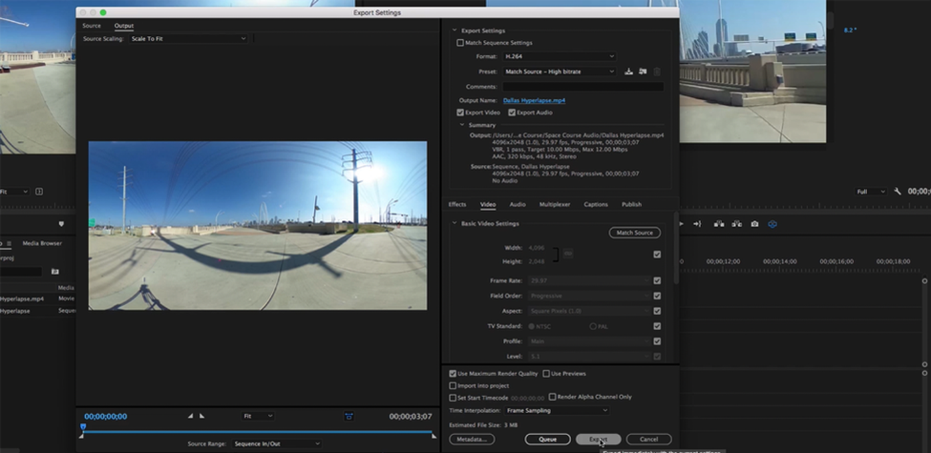Image resolution: width=931 pixels, height=453 pixels.
Task: Open the Time Interpolation dropdown
Action: 557,411
